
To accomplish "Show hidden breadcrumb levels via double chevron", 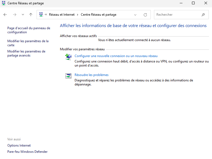I will (x=46, y=15).
